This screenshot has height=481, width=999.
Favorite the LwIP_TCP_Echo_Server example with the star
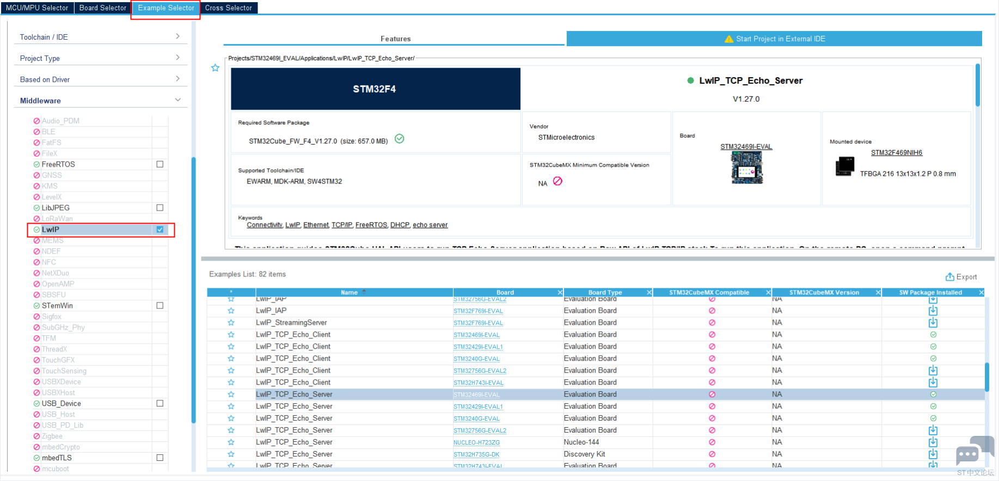click(215, 68)
